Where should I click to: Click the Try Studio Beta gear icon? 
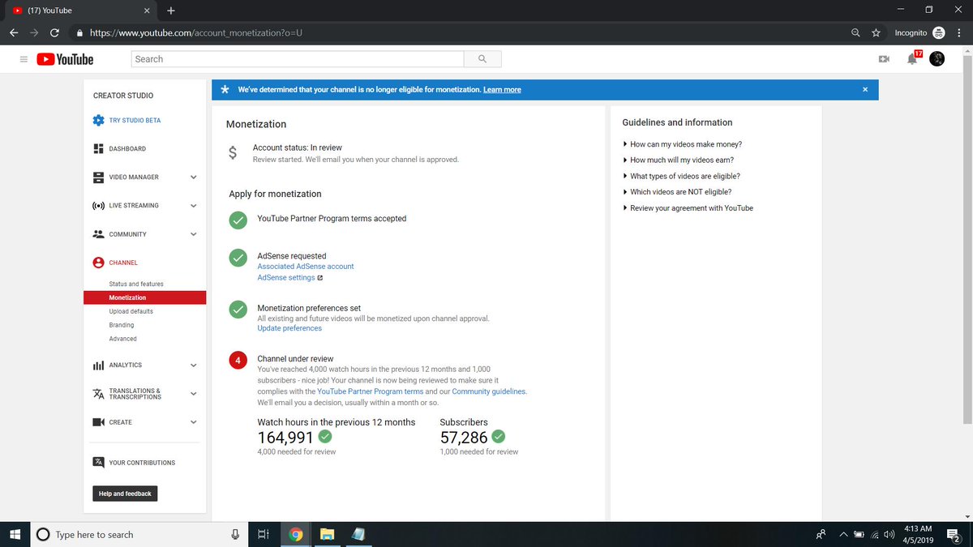coord(98,120)
